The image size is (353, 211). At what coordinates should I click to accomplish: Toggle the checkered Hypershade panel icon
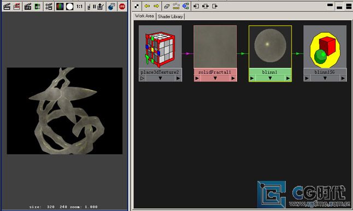137,7
